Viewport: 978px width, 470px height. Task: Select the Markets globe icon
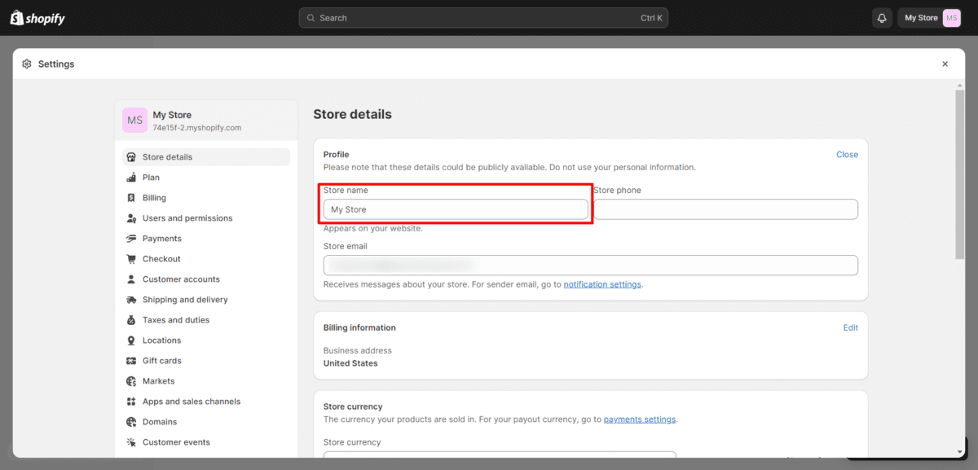click(x=132, y=380)
